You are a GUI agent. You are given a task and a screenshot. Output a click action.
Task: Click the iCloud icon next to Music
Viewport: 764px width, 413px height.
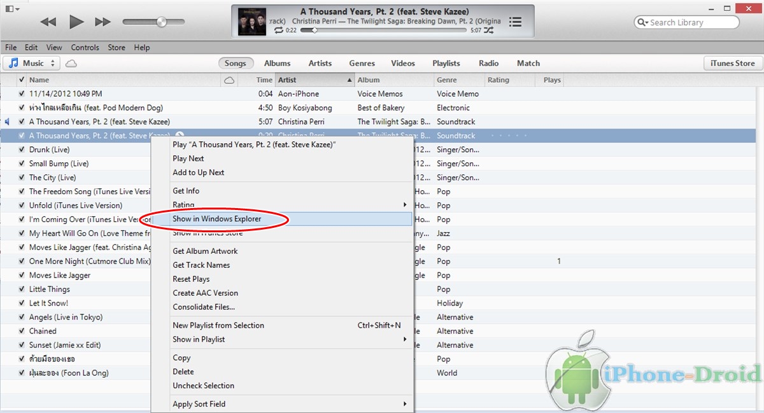click(71, 64)
